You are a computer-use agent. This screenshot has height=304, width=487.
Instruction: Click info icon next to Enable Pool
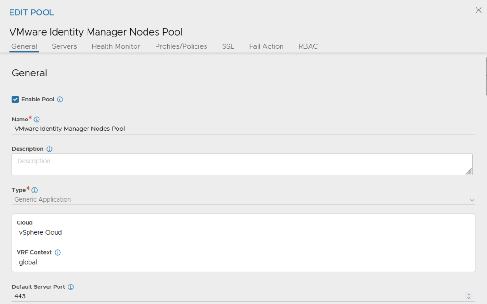pyautogui.click(x=60, y=100)
